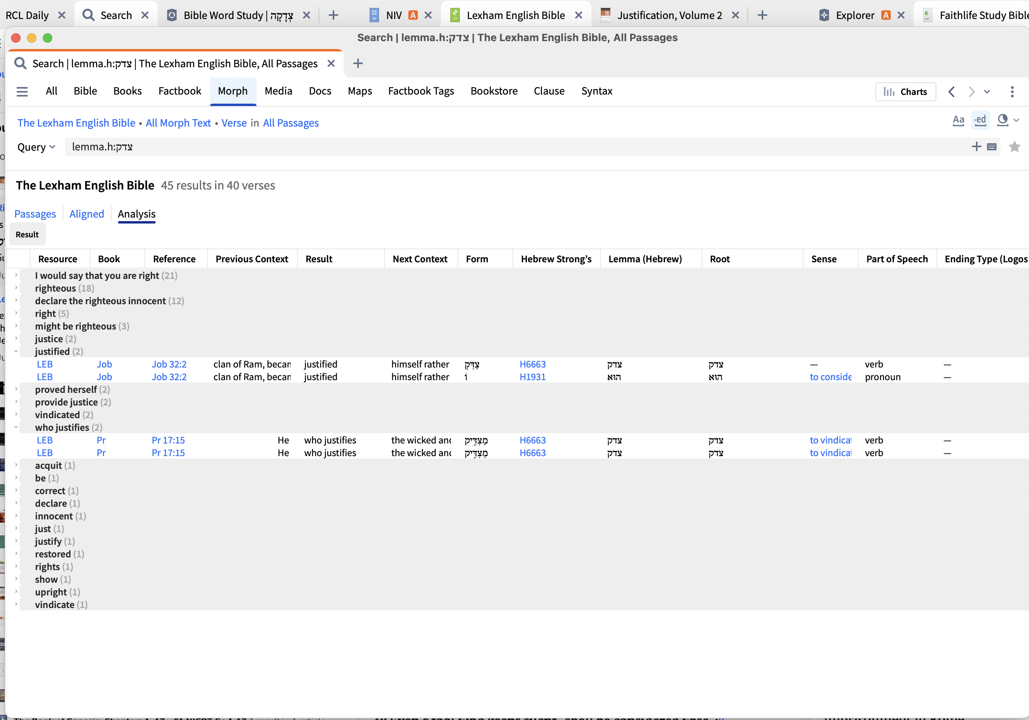Switch to the Bible search tab
This screenshot has width=1029, height=720.
(x=85, y=91)
